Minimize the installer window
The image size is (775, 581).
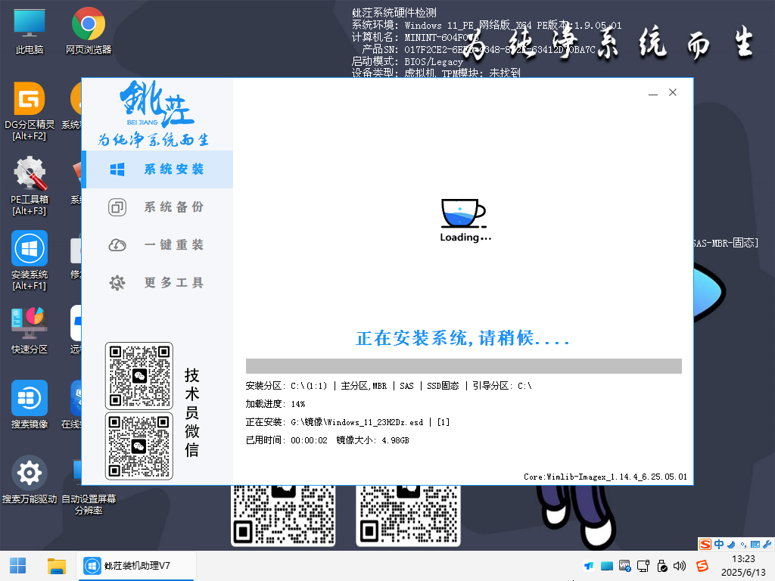(x=653, y=92)
